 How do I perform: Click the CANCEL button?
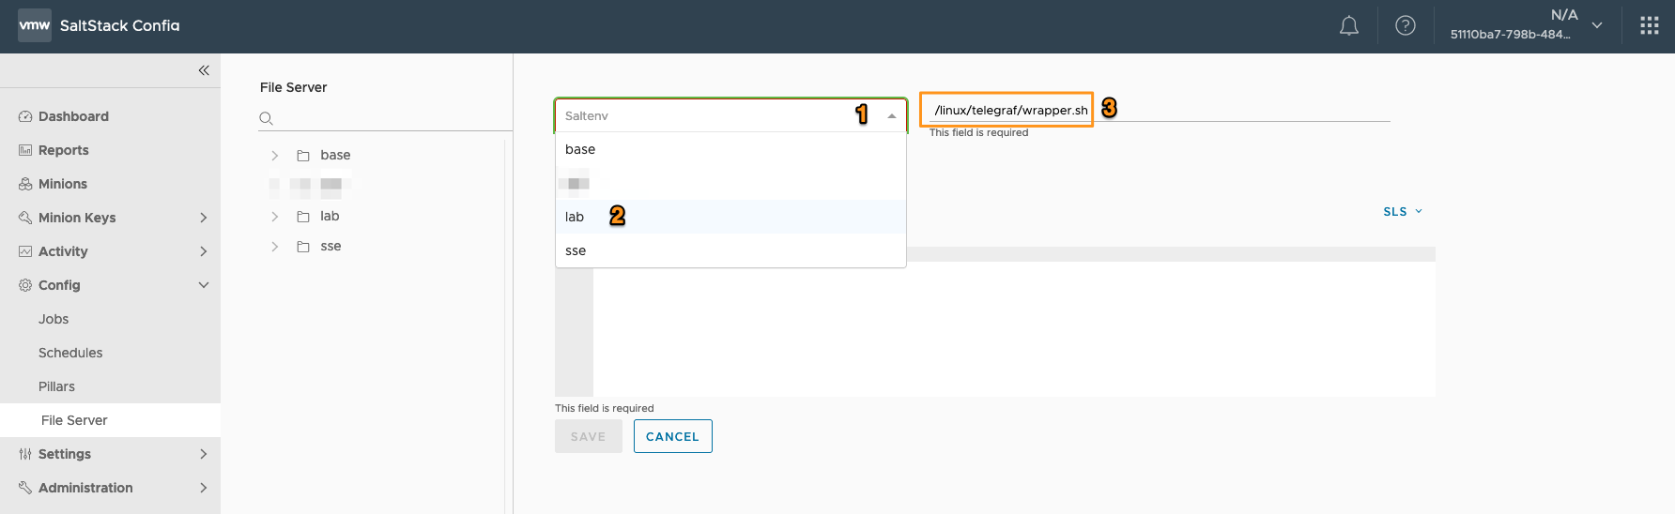(x=673, y=436)
